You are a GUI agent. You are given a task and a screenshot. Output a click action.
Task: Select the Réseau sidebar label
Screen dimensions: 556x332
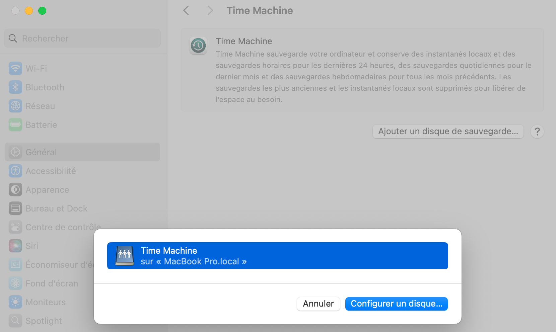[40, 106]
